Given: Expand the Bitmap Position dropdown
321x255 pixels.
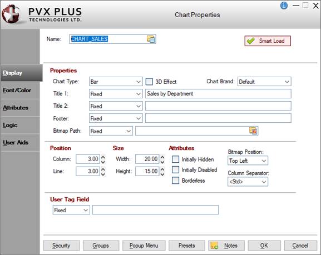Looking at the screenshot, I should pos(248,161).
